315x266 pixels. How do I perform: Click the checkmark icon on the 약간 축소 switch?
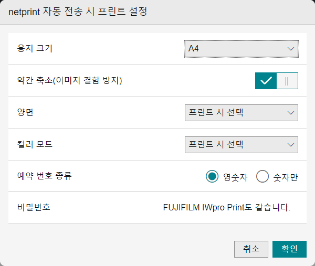click(x=266, y=81)
